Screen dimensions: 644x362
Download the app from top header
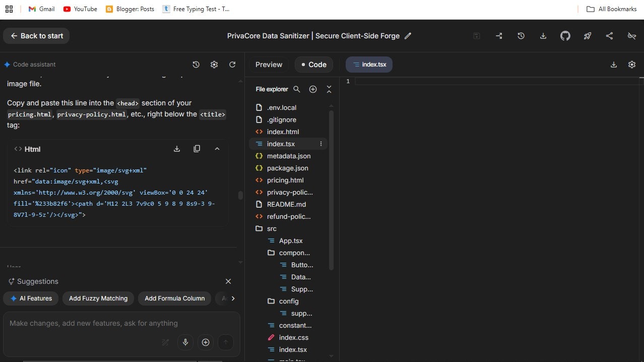click(543, 36)
